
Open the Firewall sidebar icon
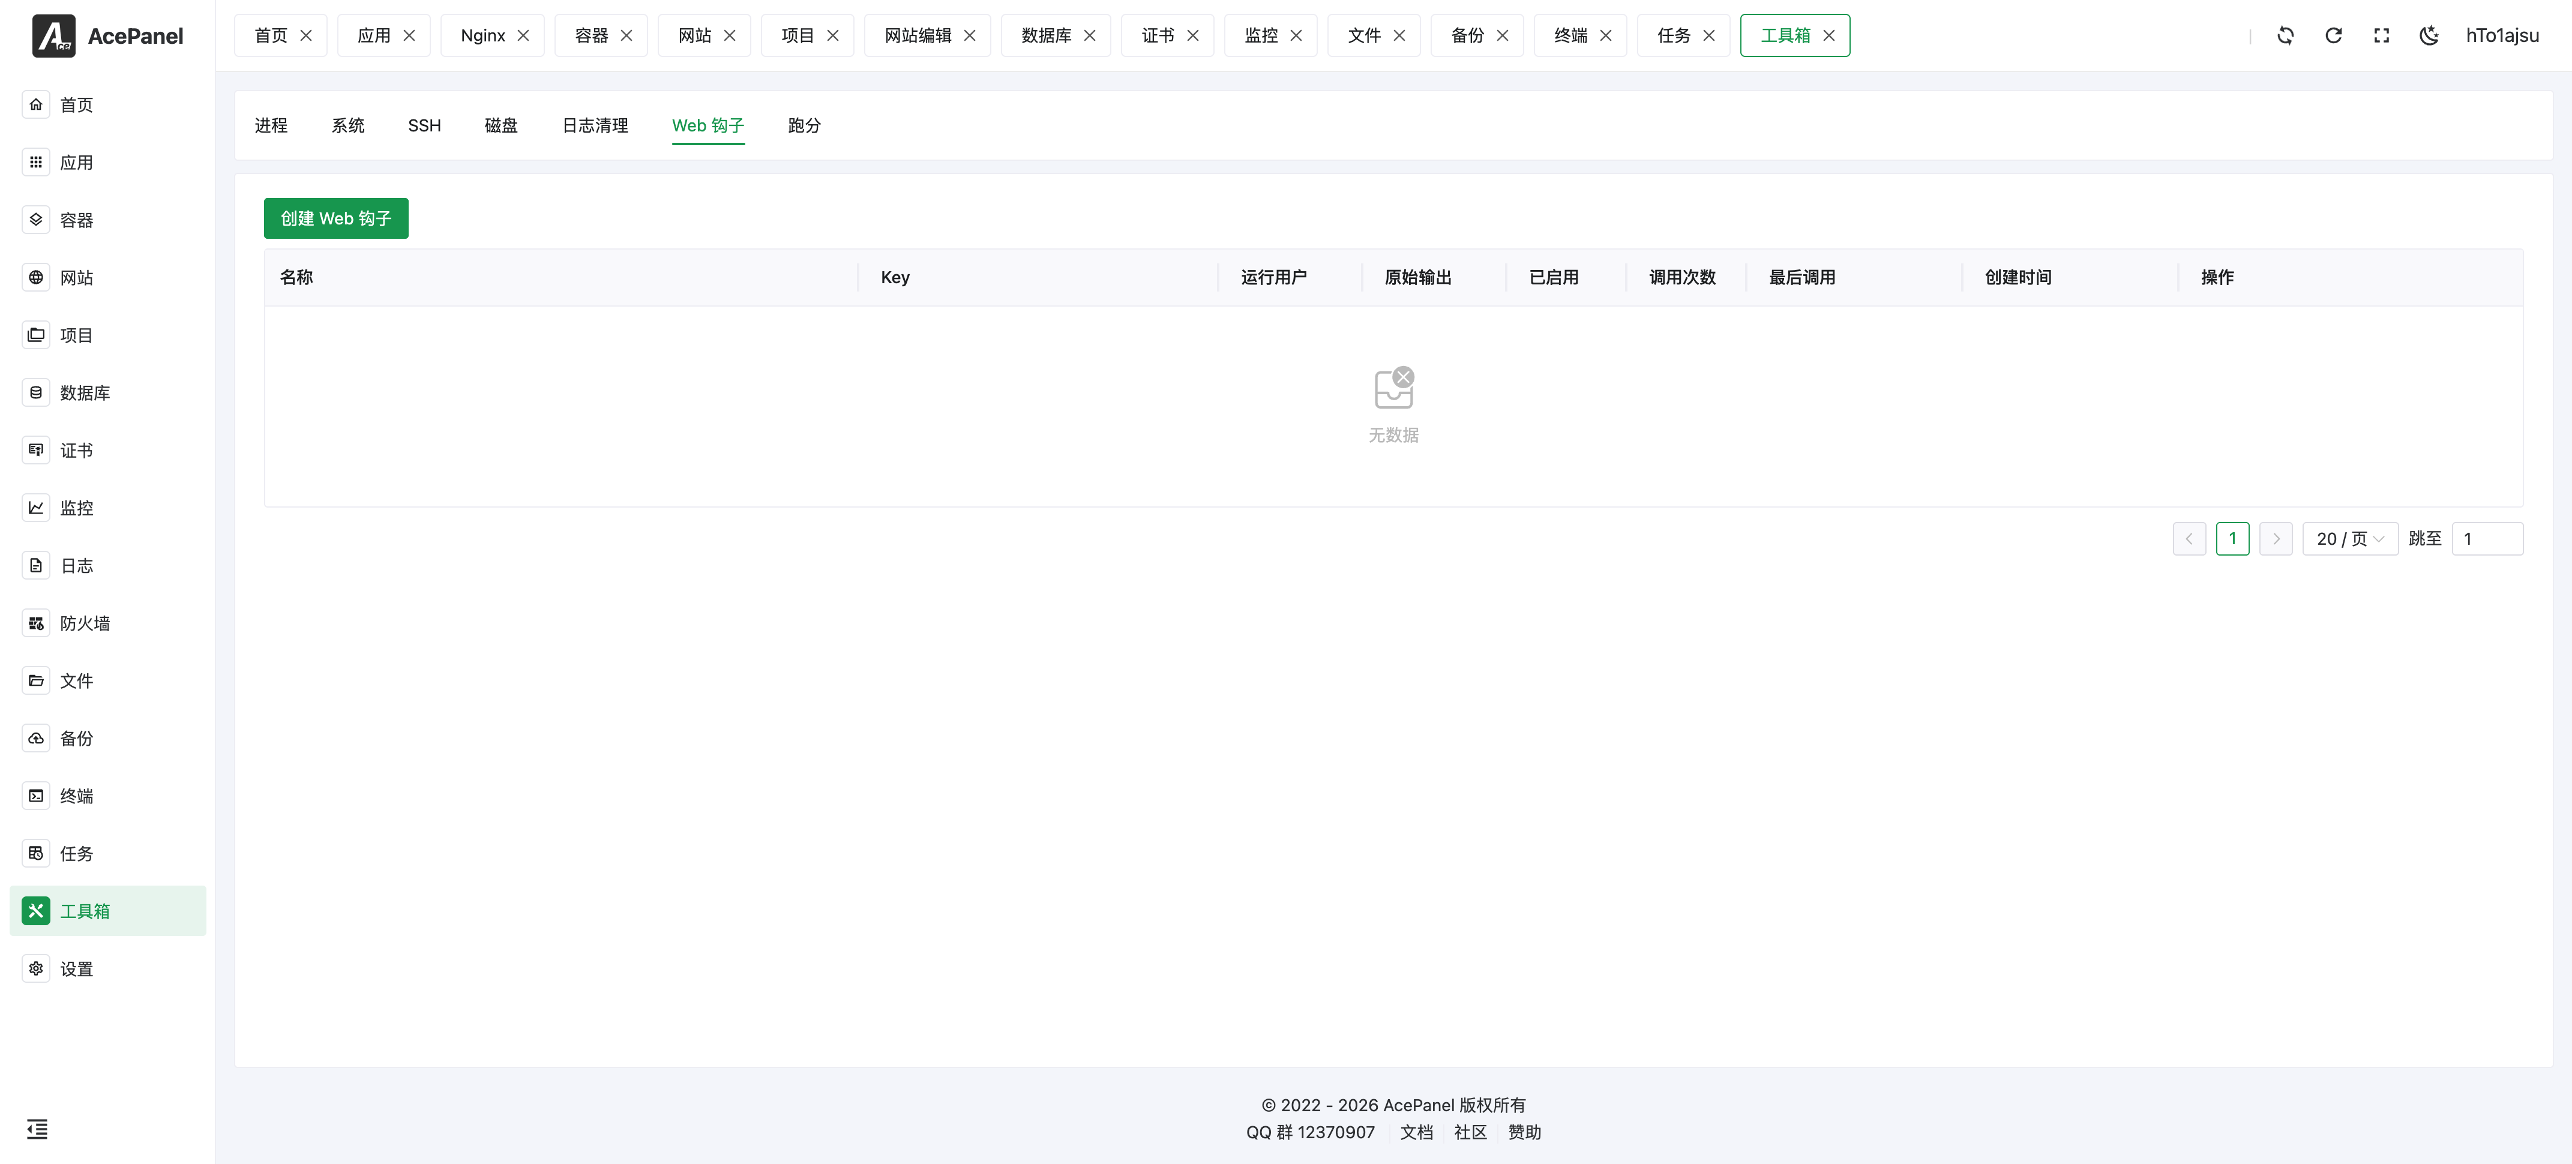pyautogui.click(x=36, y=623)
